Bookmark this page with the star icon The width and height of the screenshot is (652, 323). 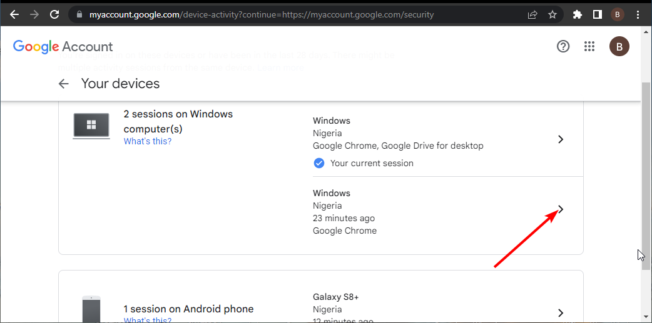coord(553,14)
